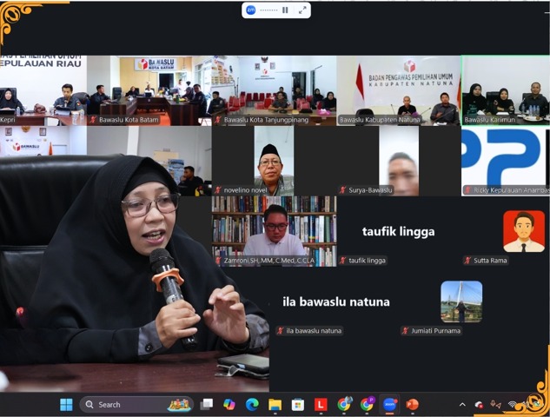Screen dimensions: 550x417
Task: Launch Copilot from the taskbar
Action: [x=229, y=404]
